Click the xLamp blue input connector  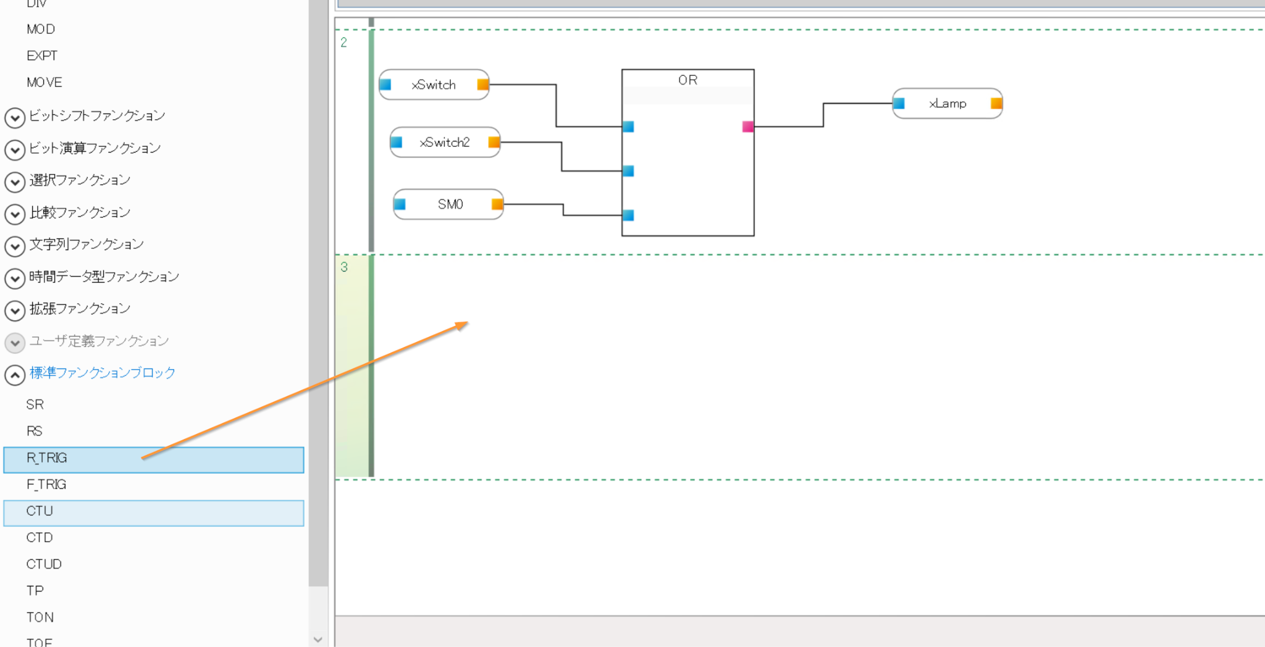899,104
